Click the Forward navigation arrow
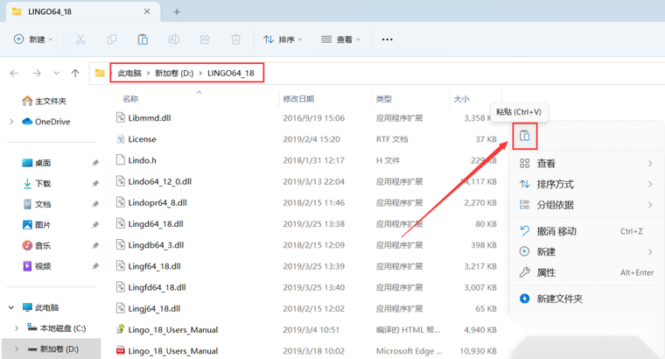 click(37, 73)
